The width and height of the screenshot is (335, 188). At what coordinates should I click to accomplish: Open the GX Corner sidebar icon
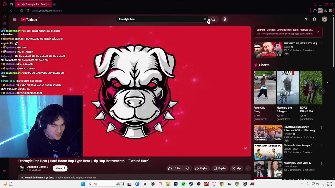(x=4, y=171)
